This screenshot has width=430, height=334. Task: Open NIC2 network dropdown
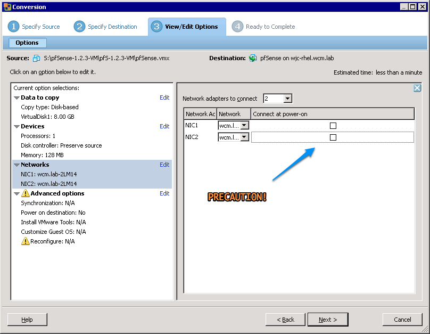point(244,137)
